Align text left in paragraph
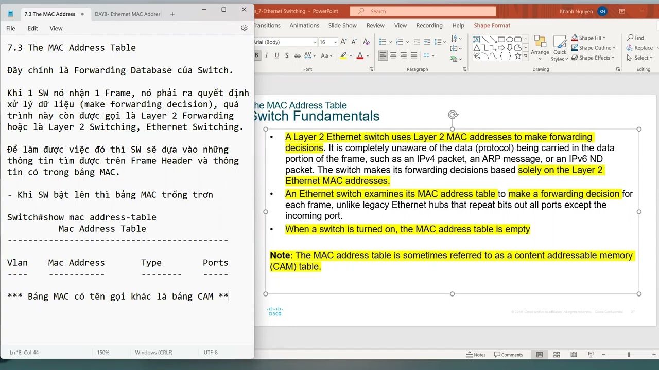The image size is (659, 370). [x=383, y=55]
